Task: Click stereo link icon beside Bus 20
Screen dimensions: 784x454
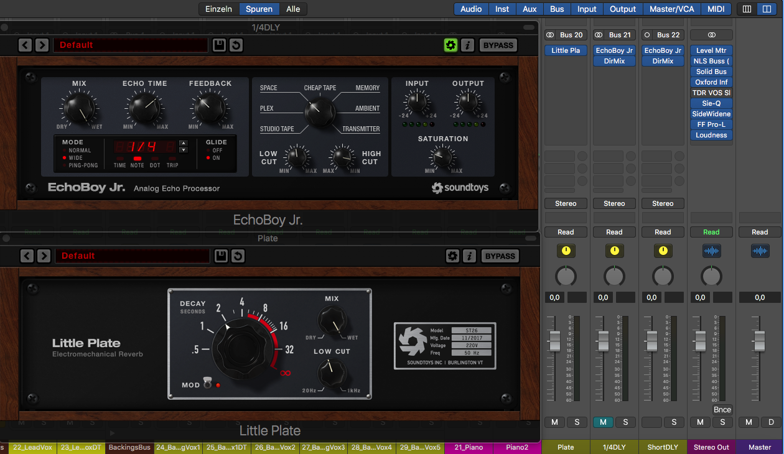Action: pos(550,35)
